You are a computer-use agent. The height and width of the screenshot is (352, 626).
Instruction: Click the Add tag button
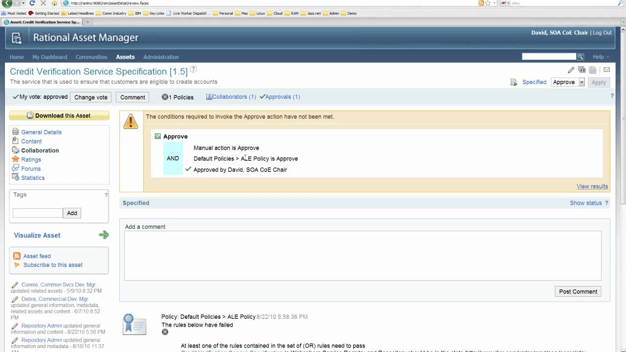(72, 213)
